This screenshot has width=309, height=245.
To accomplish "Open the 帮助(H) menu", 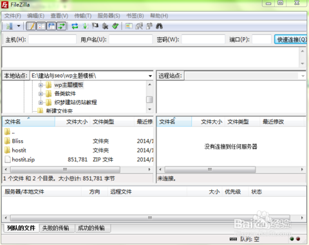I will coord(159,16).
